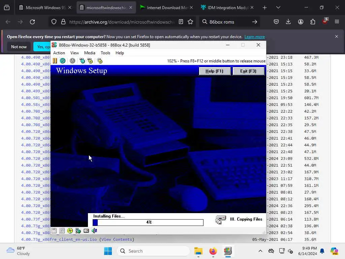Open clock showing 9:49 PM
Viewport: 345px width, 259px height.
(x=308, y=251)
